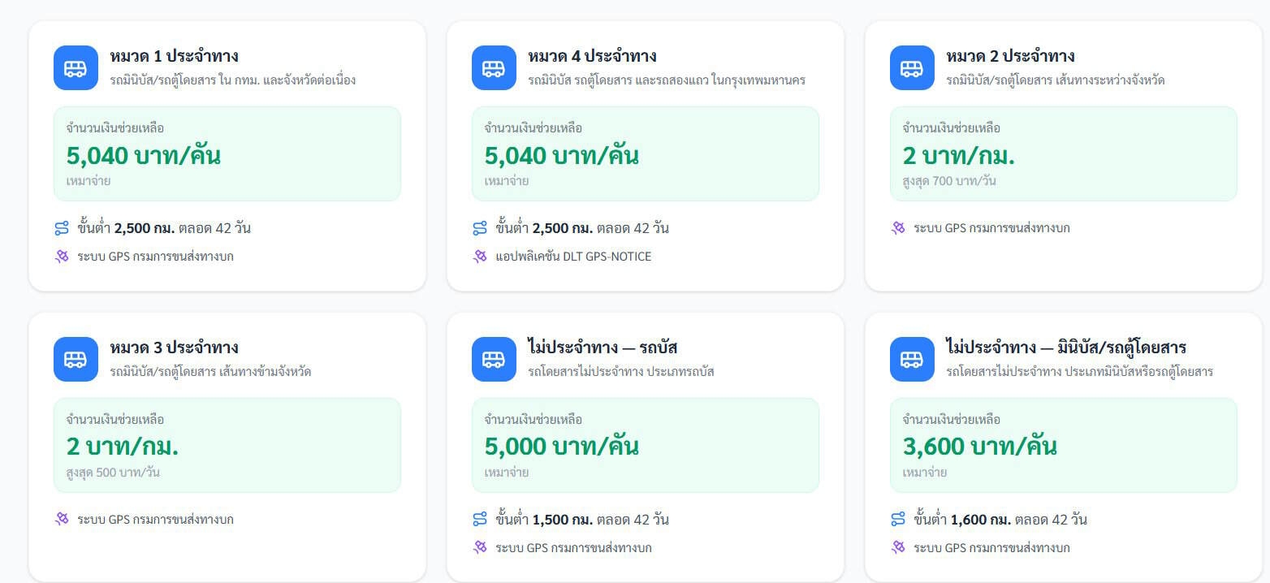Screen dimensions: 1270x583
Task: Click the bus icon for ไม่ประจำทาง — มินิบัส/รถตู้โดยสาร
Action: (912, 360)
